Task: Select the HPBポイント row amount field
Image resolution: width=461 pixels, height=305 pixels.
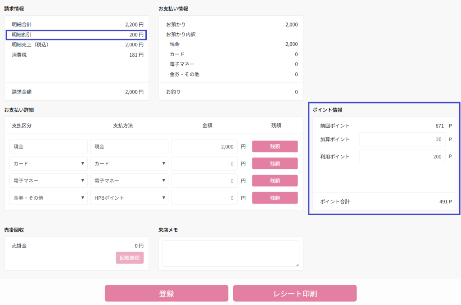Action: tap(204, 198)
